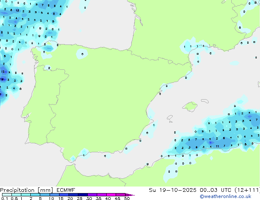Pick the medium blue 10–15 mm legend swatch
The image size is (260, 200).
click(x=55, y=195)
